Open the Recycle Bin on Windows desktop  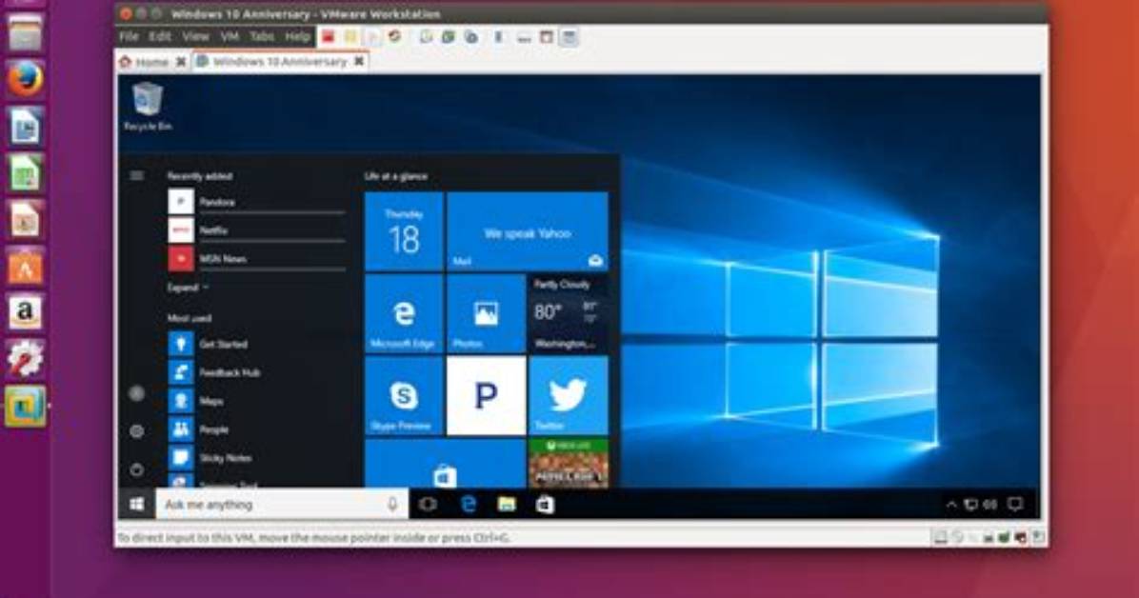148,106
